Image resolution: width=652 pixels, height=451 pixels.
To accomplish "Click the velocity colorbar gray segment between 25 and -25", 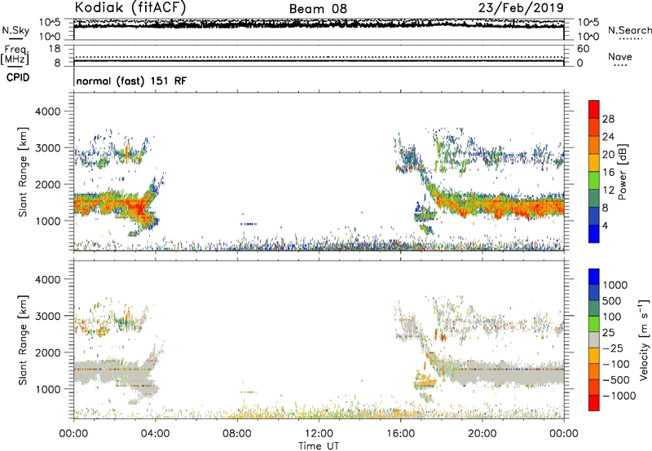I will coord(594,340).
